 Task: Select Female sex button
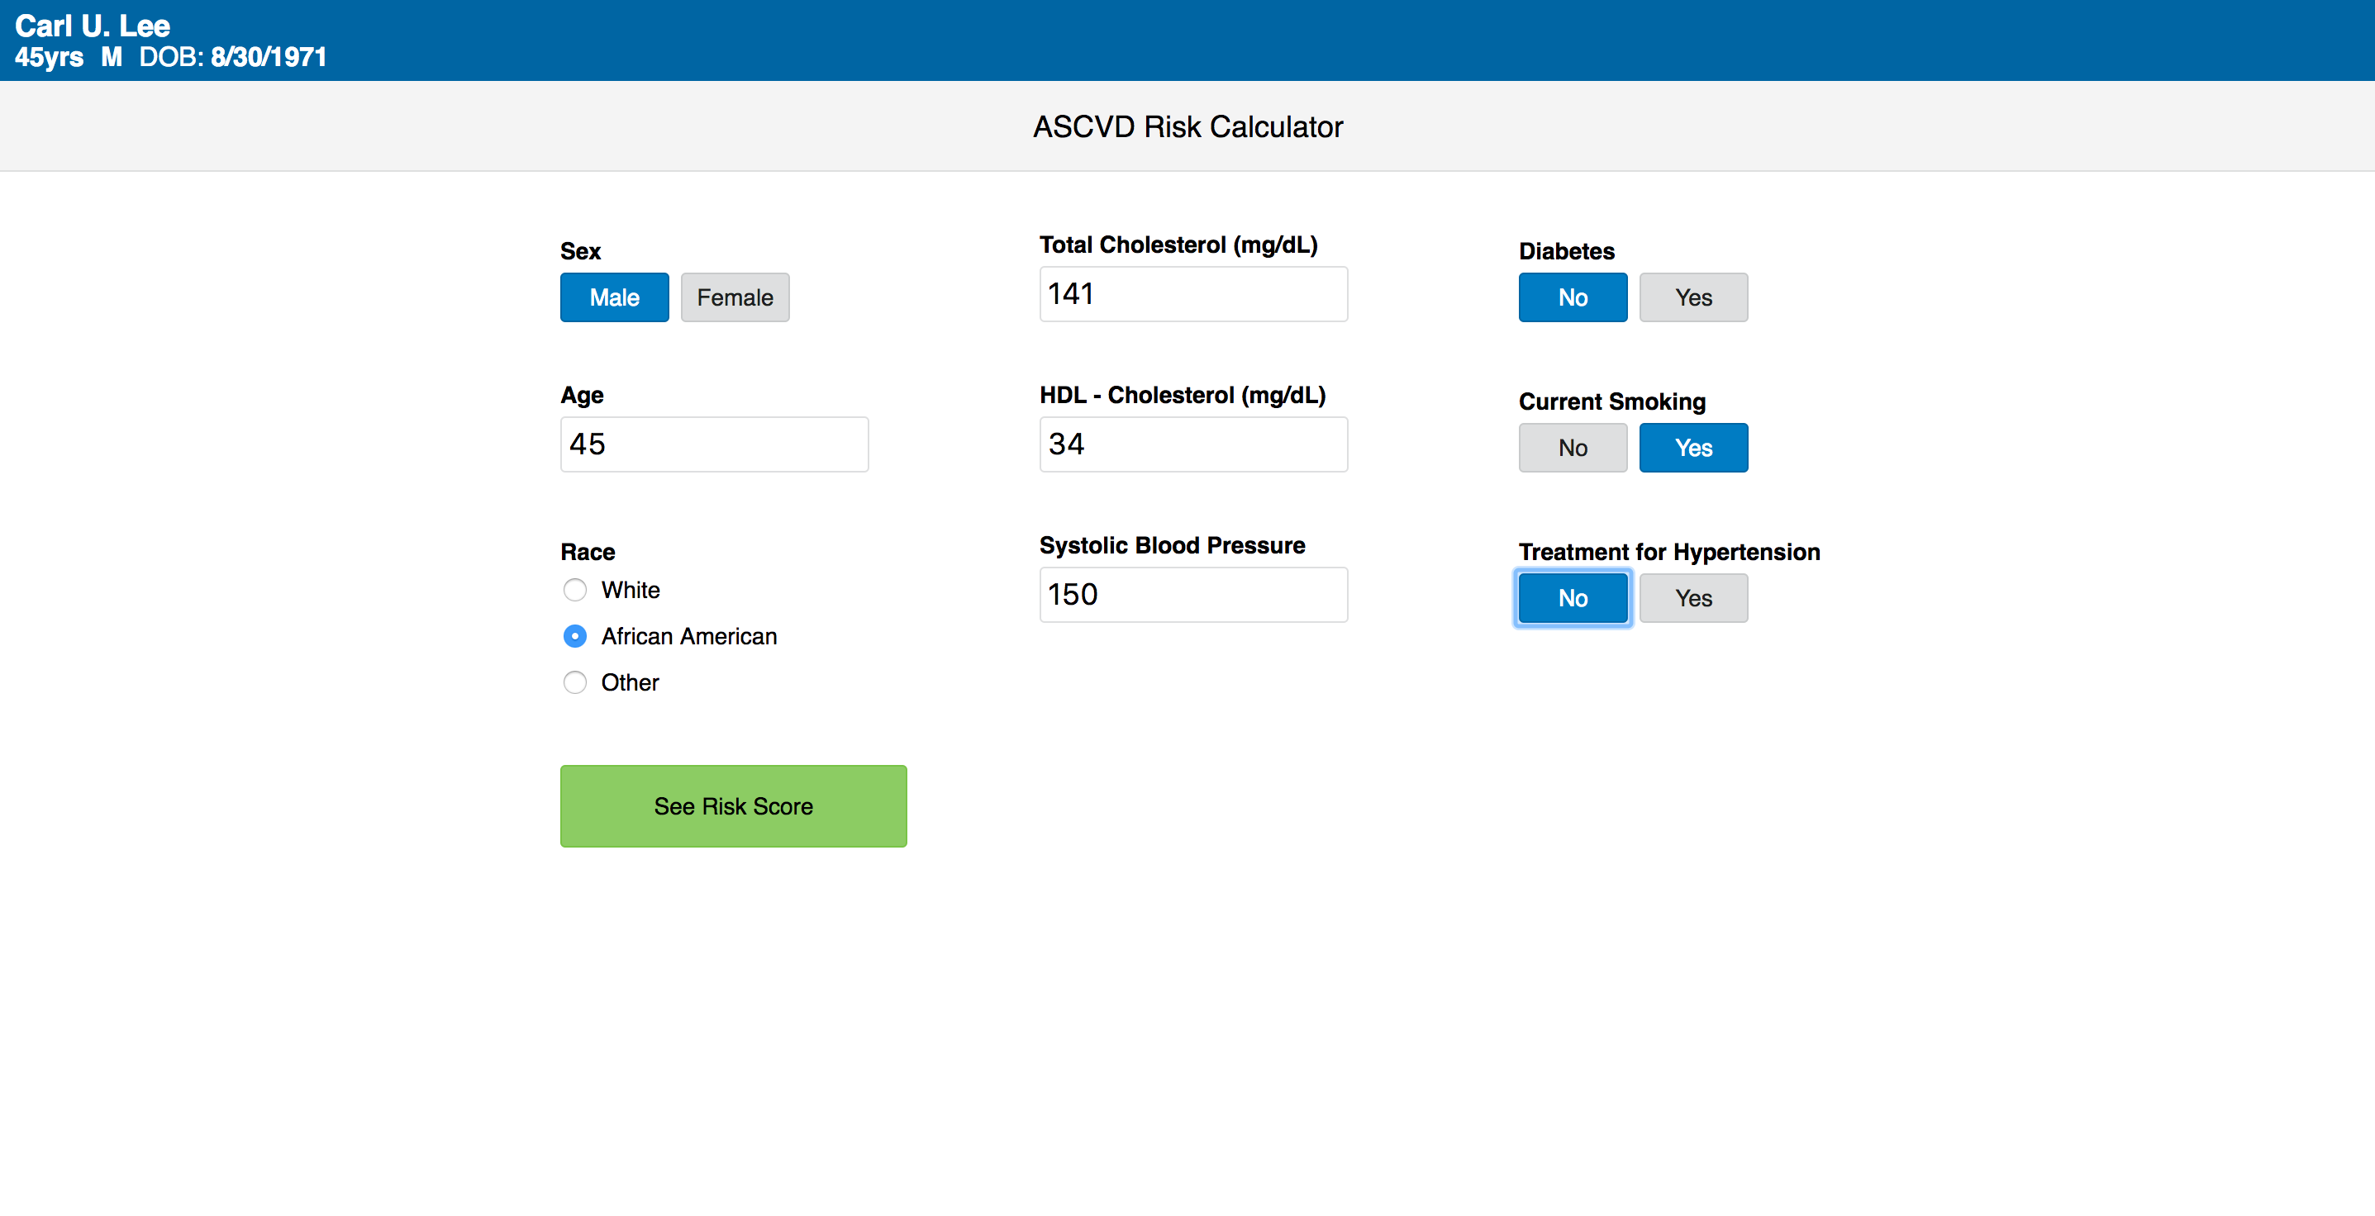tap(735, 297)
